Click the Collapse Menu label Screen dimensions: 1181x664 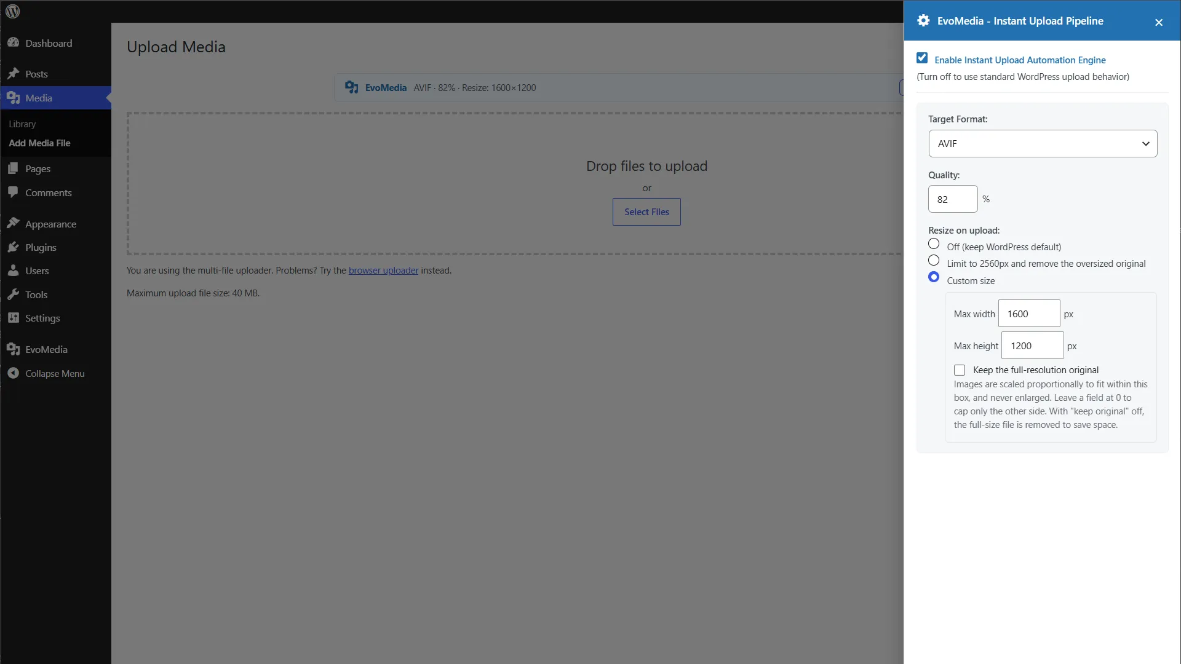pos(55,373)
